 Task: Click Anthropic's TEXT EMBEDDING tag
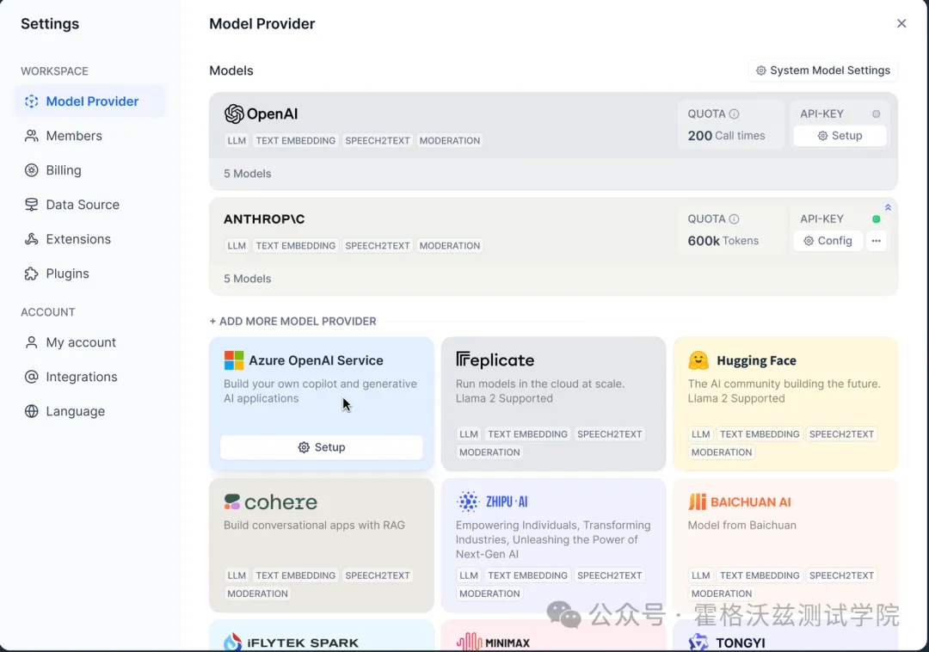click(296, 246)
